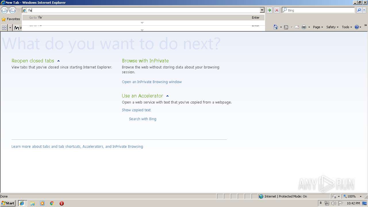Image resolution: width=368 pixels, height=207 pixels.
Task: Click the 10:42 PM clock
Action: pos(353,203)
